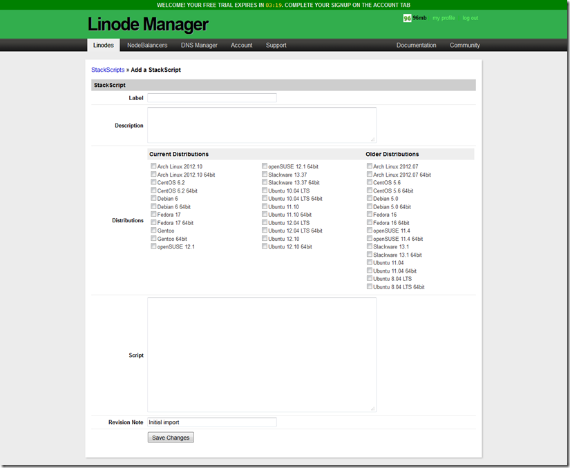Screen dimensions: 570x468
Task: Open the NodeBalancers tab
Action: [147, 45]
